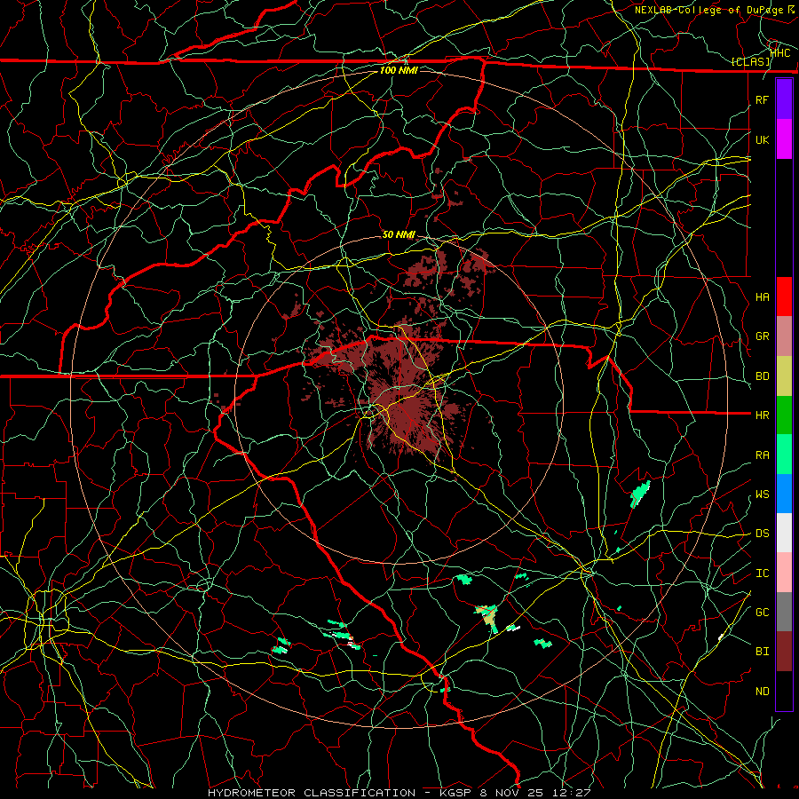The width and height of the screenshot is (799, 799).
Task: Select the dusty pink GR graupel swatch
Action: [x=784, y=336]
